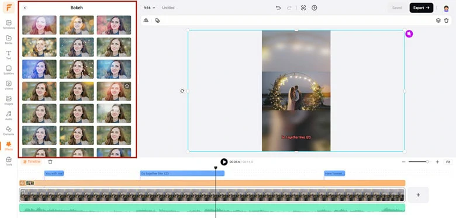Screen dimensions: 456x218
Task: Open the Media sidebar panel
Action: click(x=9, y=40)
